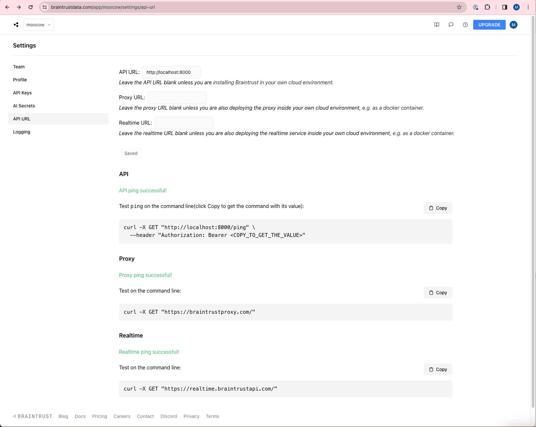The height and width of the screenshot is (427, 536).
Task: Click inside the Proxy URL field
Action: click(x=177, y=97)
